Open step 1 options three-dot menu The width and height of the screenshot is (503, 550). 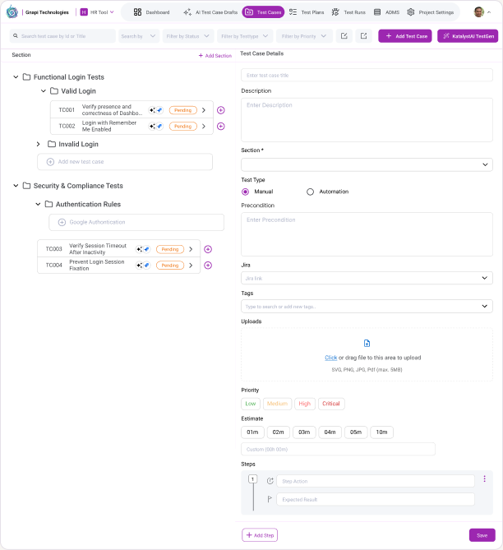(484, 478)
